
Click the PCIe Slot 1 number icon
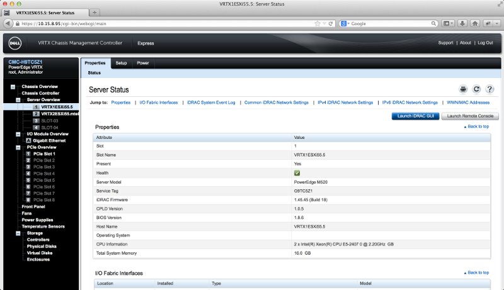28,153
